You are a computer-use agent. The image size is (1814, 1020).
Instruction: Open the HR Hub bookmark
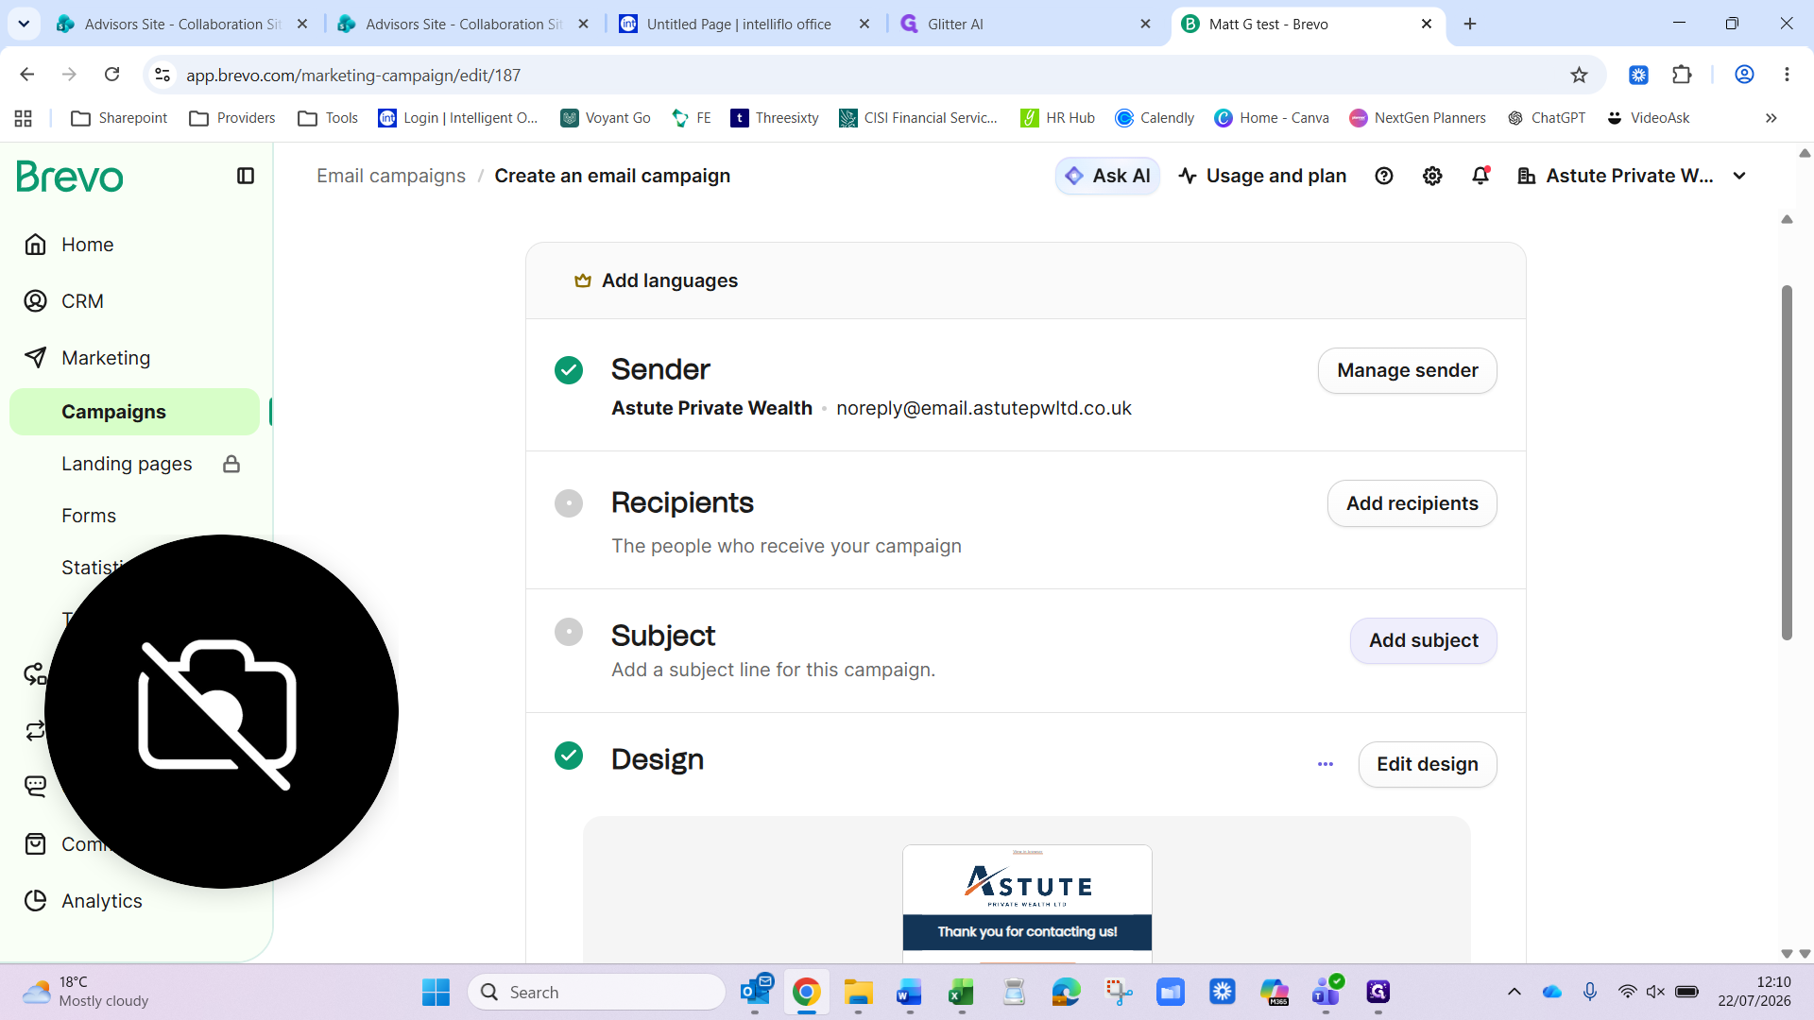[x=1057, y=118]
